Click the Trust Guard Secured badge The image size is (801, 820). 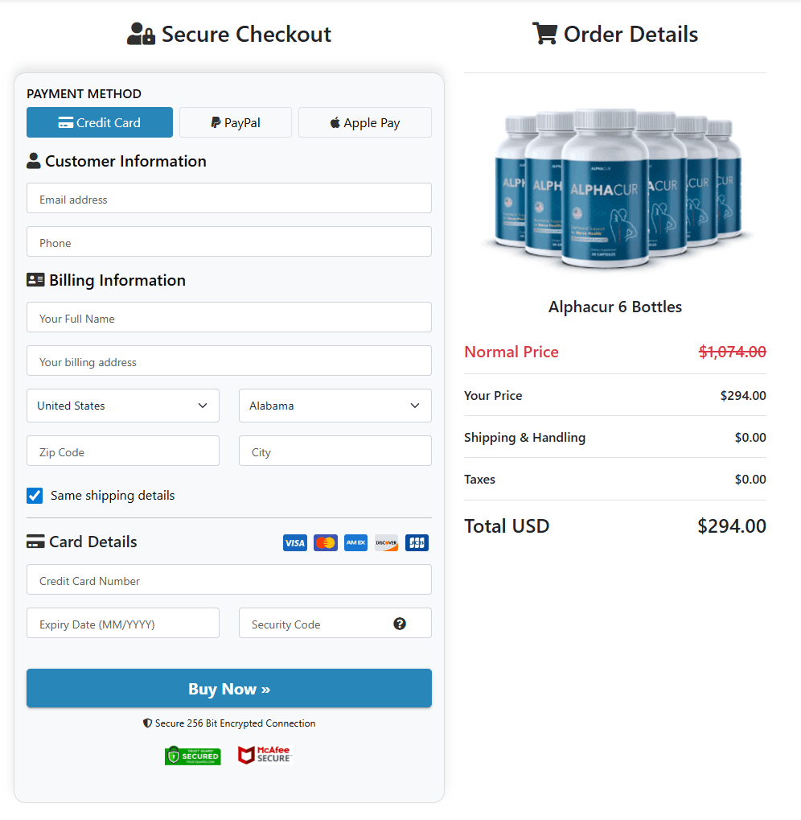coord(193,755)
